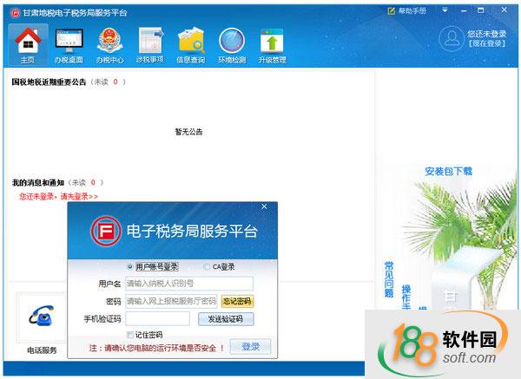Click 发送验证码 button
This screenshot has width=521, height=379.
tap(225, 318)
